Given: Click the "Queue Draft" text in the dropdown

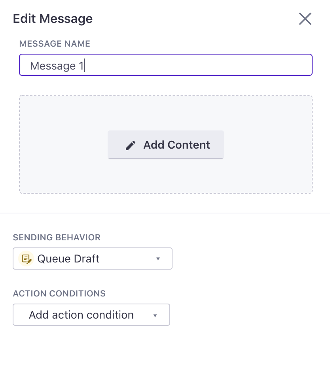Looking at the screenshot, I should click(x=68, y=259).
